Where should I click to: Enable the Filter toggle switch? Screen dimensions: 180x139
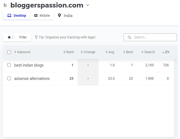[x=11, y=37]
